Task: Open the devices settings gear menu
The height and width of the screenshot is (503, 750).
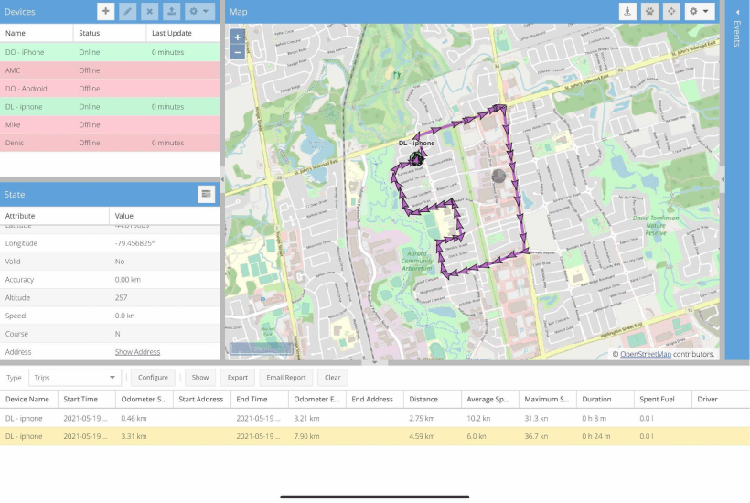Action: [x=198, y=12]
